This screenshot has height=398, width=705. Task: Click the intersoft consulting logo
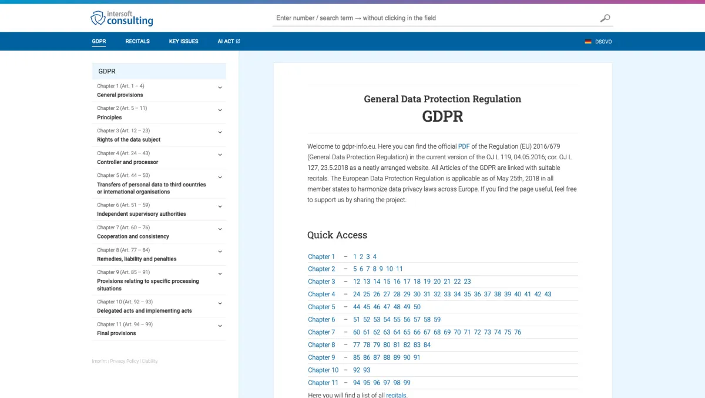[122, 18]
